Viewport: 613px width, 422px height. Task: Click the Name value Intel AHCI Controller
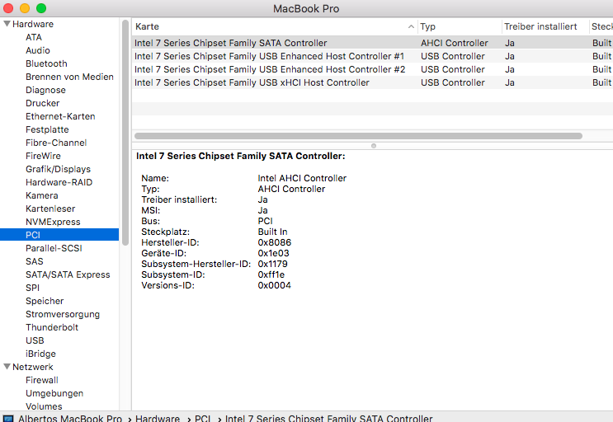302,178
